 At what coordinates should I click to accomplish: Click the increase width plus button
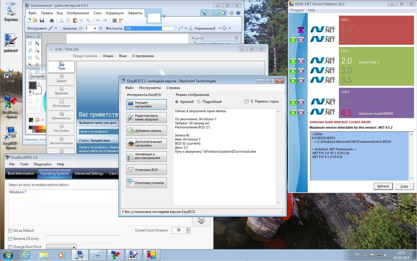[x=101, y=28]
